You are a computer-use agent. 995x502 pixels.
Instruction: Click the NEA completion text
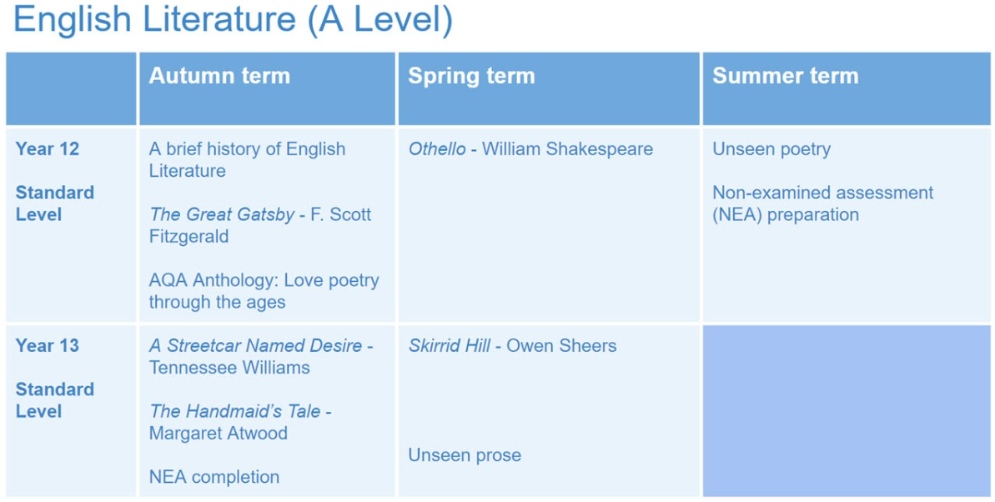click(214, 477)
